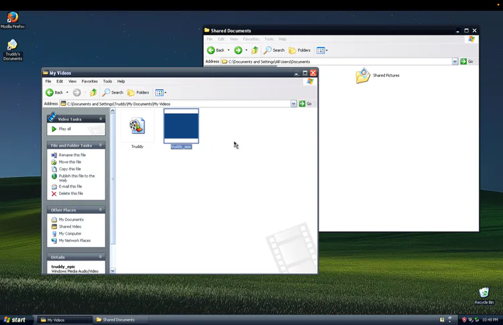The image size is (503, 325).
Task: Click the Recycle Bin desktop icon
Action: [x=484, y=296]
